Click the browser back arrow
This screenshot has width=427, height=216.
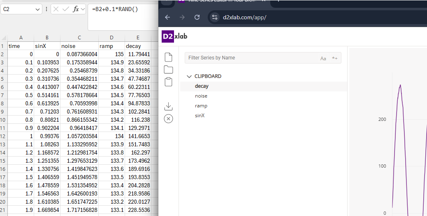coord(167,17)
